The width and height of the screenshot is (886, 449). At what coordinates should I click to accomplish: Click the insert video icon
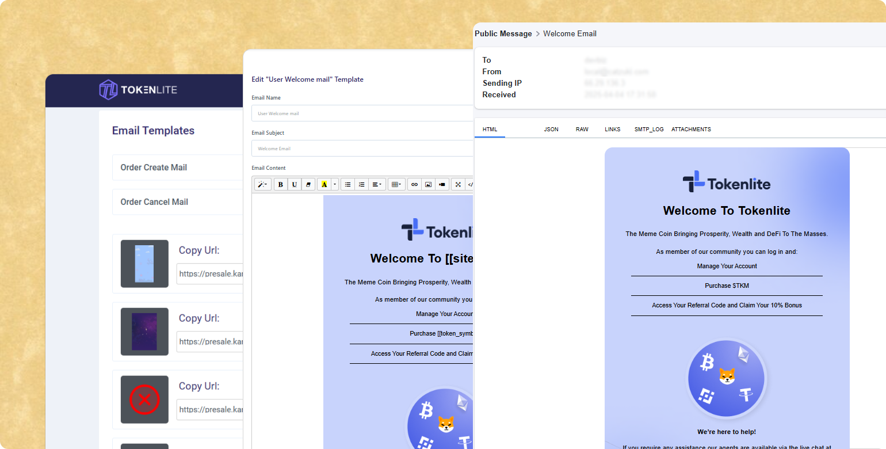pyautogui.click(x=442, y=184)
